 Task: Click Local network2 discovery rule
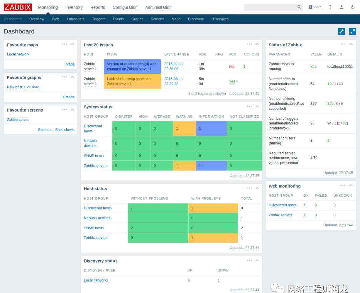pos(96,280)
